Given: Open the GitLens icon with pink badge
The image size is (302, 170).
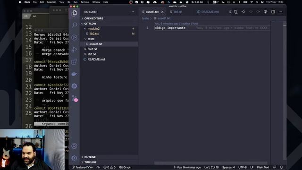Looking at the screenshot, I should [75, 98].
